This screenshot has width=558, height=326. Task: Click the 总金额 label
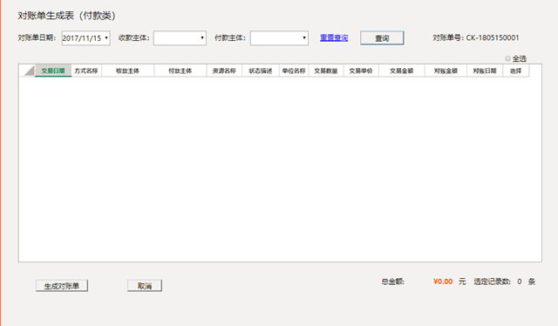click(393, 282)
